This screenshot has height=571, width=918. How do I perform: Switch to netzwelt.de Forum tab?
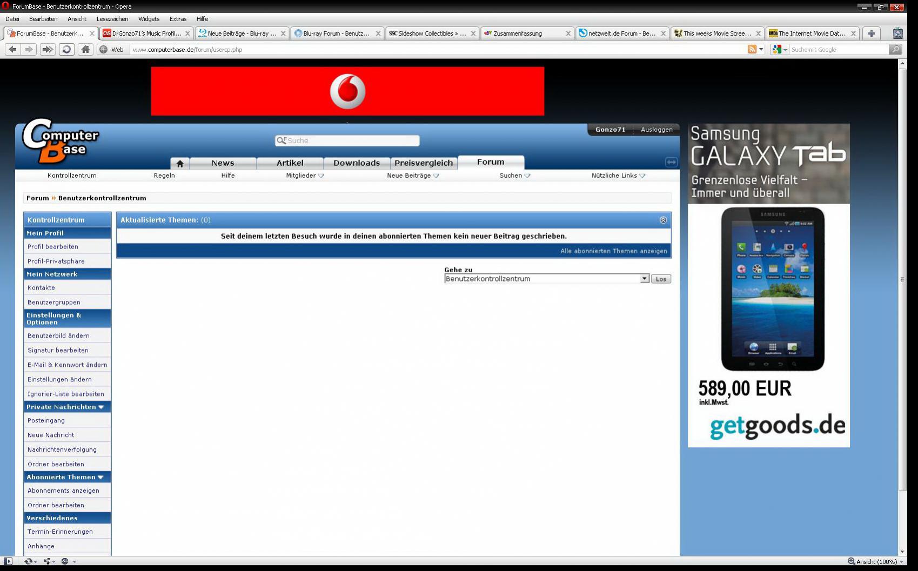point(622,33)
